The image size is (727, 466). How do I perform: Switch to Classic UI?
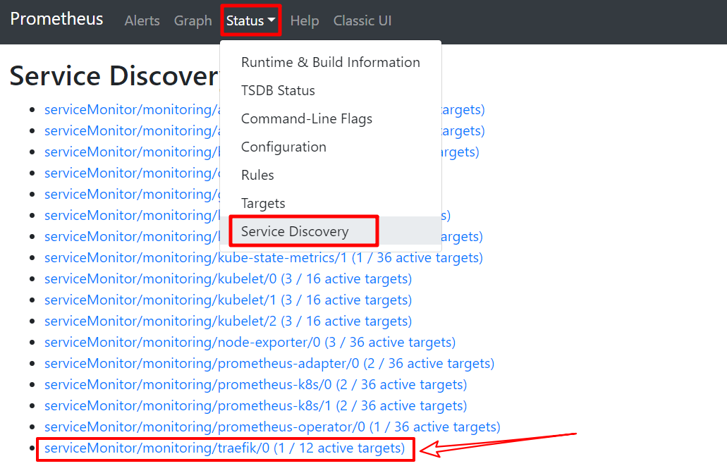[x=362, y=21]
